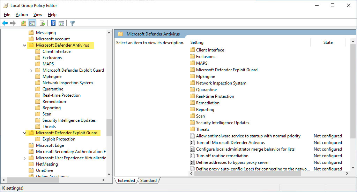Switch to the Standard tab

148,181
